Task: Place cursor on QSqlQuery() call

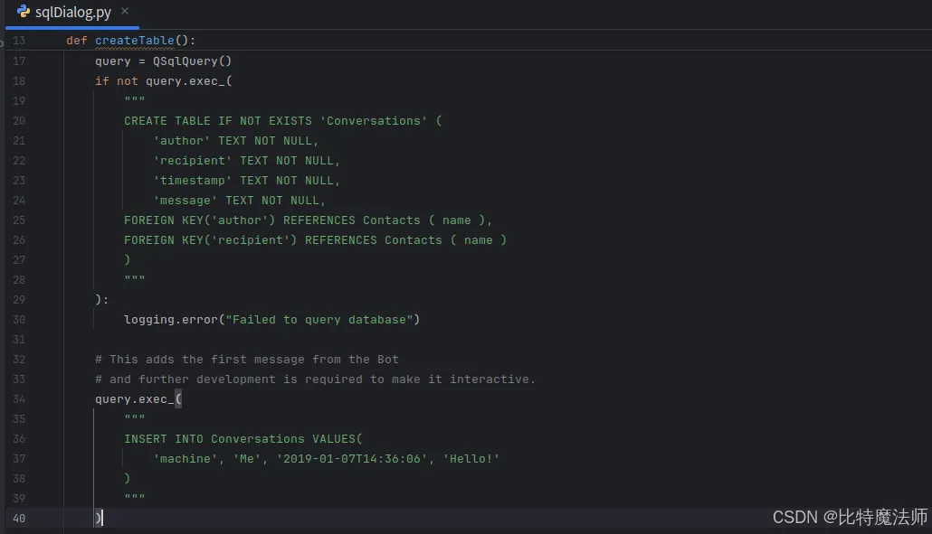Action: (x=192, y=61)
